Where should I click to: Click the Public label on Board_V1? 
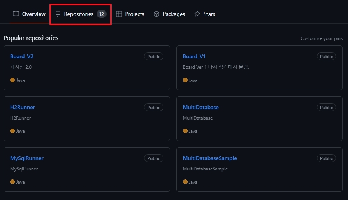[326, 56]
